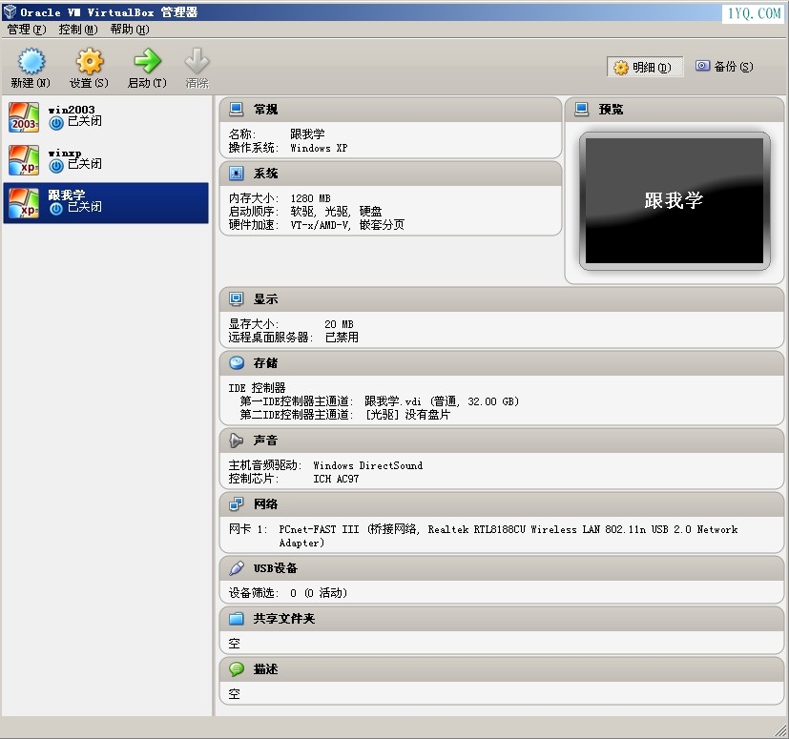Click the '1280 MB' memory size value

tap(310, 198)
